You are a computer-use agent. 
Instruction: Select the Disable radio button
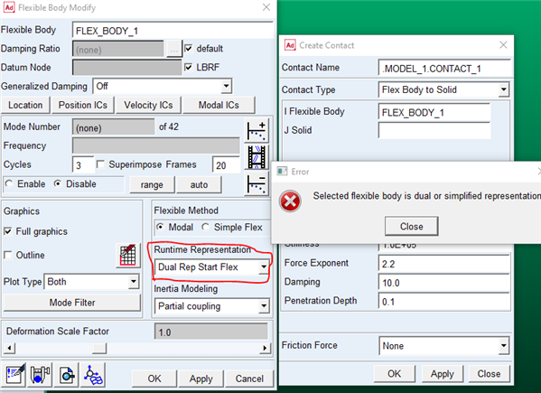[x=58, y=184]
